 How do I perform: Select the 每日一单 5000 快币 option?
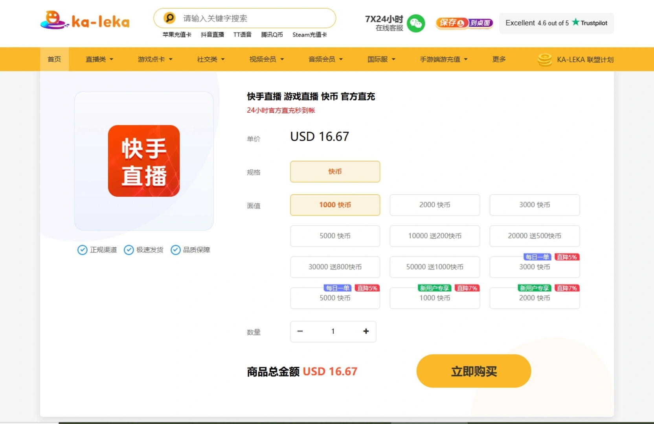click(335, 298)
